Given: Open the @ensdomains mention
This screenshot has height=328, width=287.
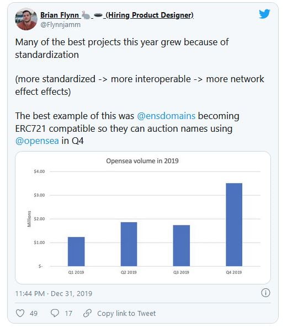Looking at the screenshot, I should point(166,116).
